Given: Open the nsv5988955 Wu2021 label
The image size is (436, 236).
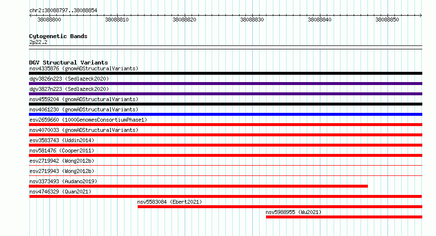Looking at the screenshot, I should pyautogui.click(x=293, y=212).
